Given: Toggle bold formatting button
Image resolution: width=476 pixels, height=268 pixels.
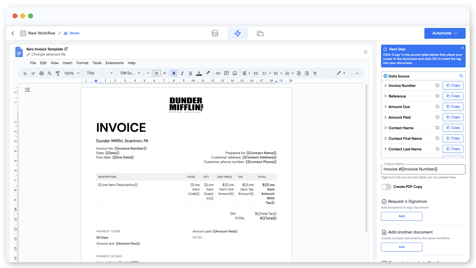Looking at the screenshot, I should (174, 73).
